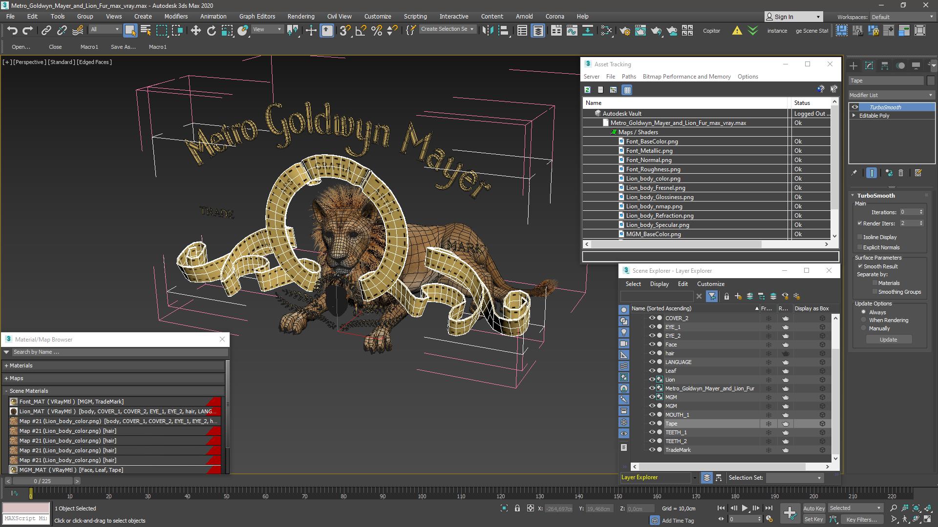The height and width of the screenshot is (527, 938).
Task: Click the time slider 0 / 225 handle
Action: tap(43, 481)
